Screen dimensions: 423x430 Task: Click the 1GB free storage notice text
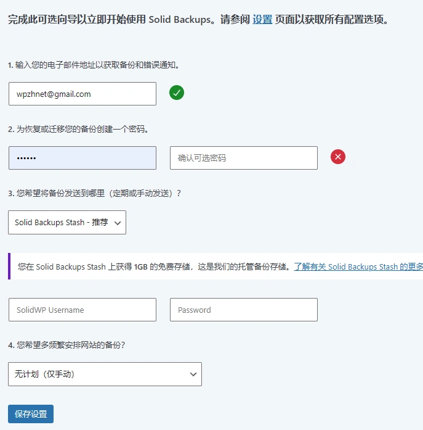[155, 267]
